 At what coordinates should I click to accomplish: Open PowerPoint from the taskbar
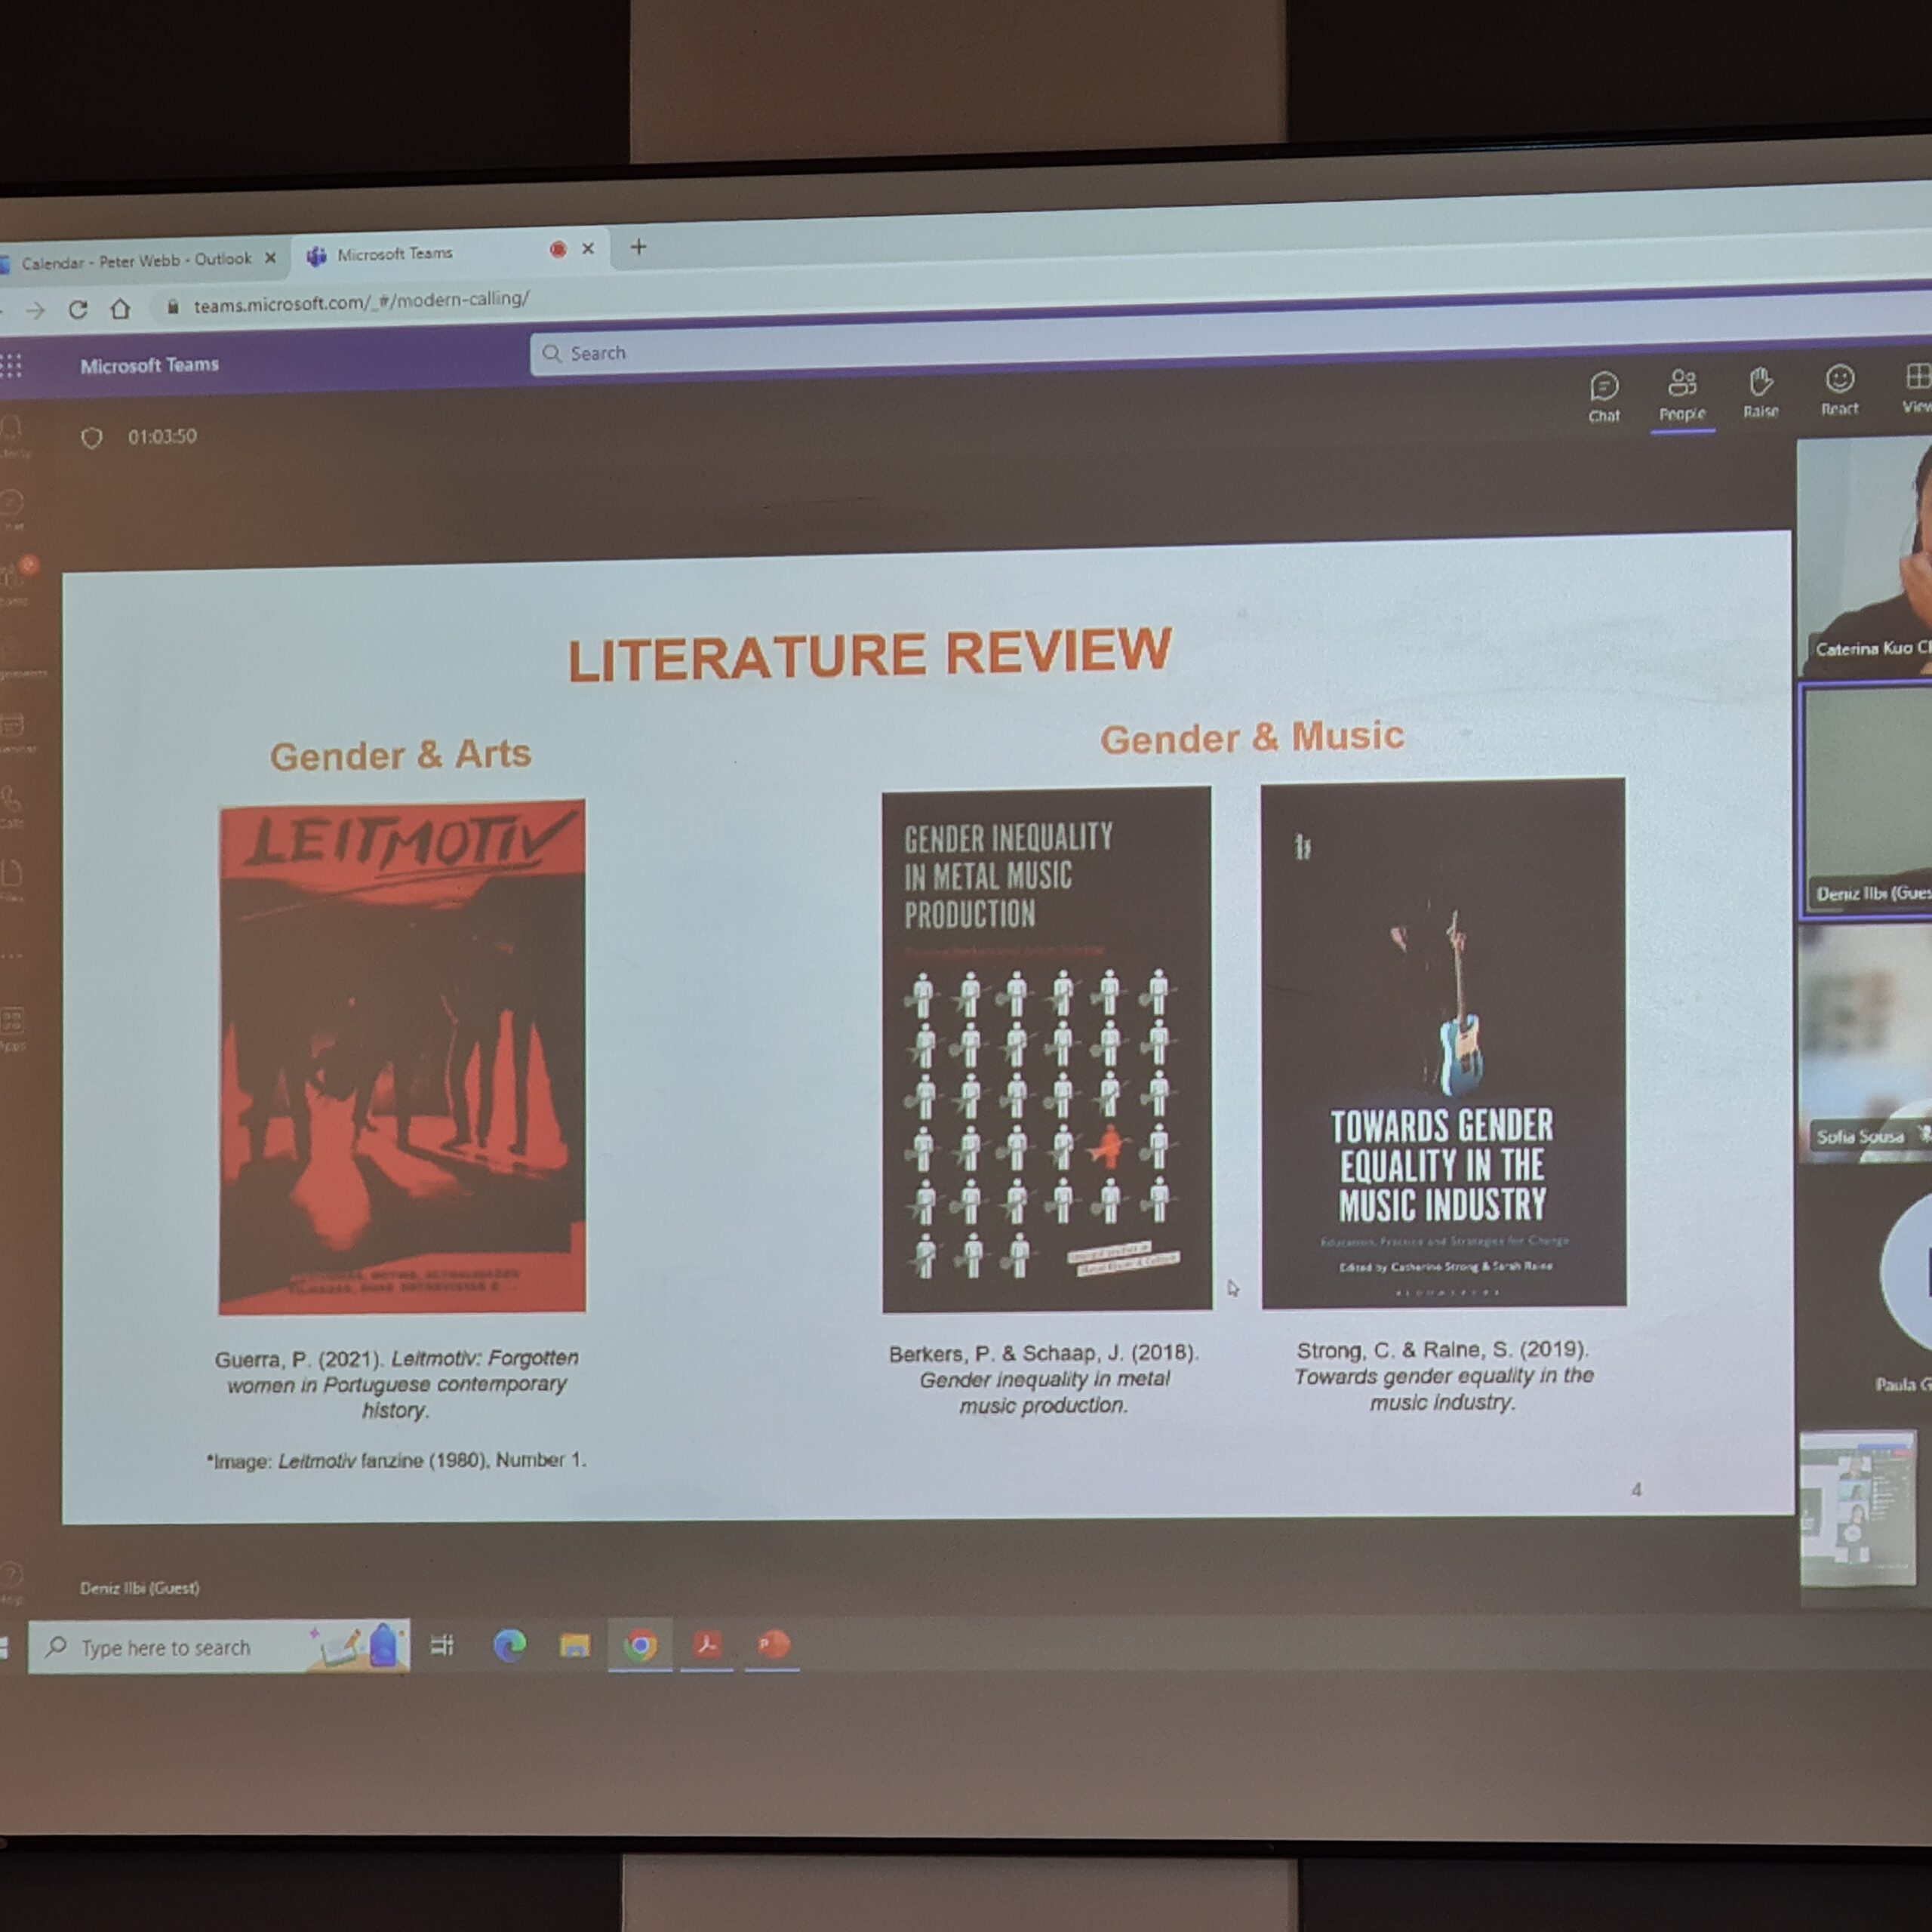[773, 1643]
